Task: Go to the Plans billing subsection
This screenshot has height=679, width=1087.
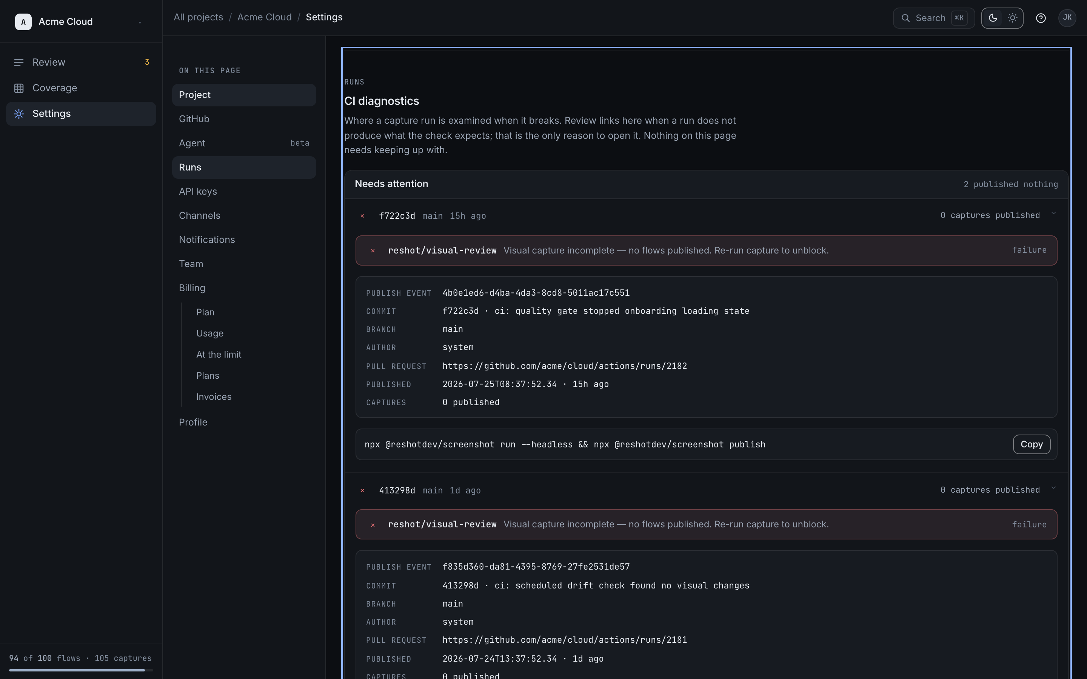Action: click(208, 375)
